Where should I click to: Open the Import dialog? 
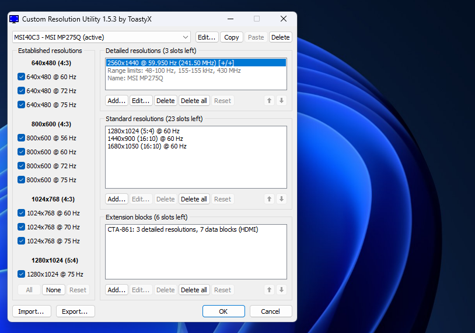32,311
